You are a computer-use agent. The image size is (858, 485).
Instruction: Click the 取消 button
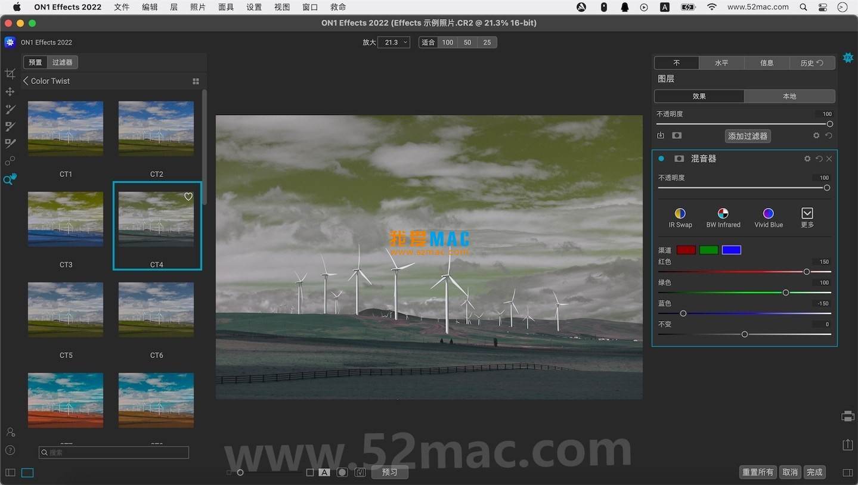coord(790,472)
